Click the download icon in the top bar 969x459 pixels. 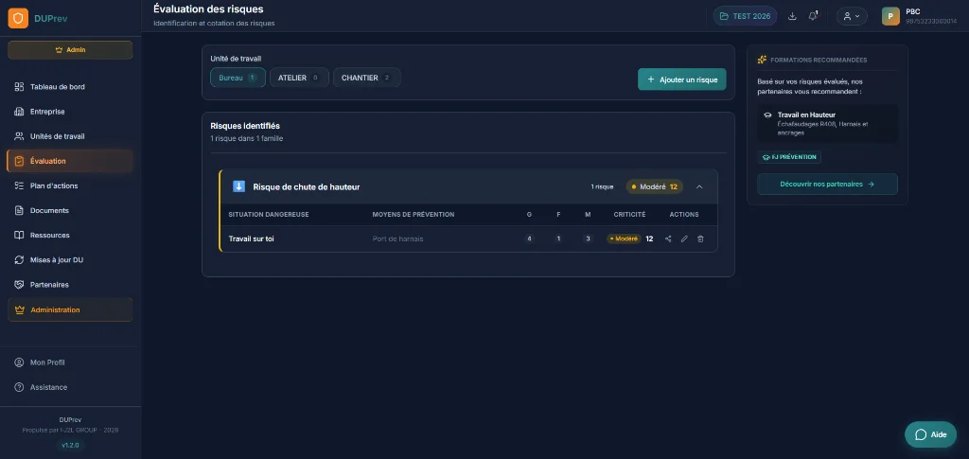click(792, 16)
